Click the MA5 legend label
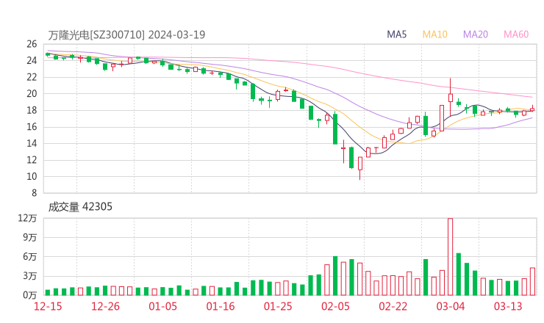Image resolution: width=544 pixels, height=323 pixels. [396, 35]
